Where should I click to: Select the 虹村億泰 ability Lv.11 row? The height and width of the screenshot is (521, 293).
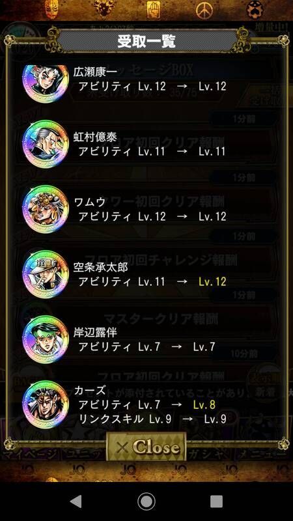point(152,152)
